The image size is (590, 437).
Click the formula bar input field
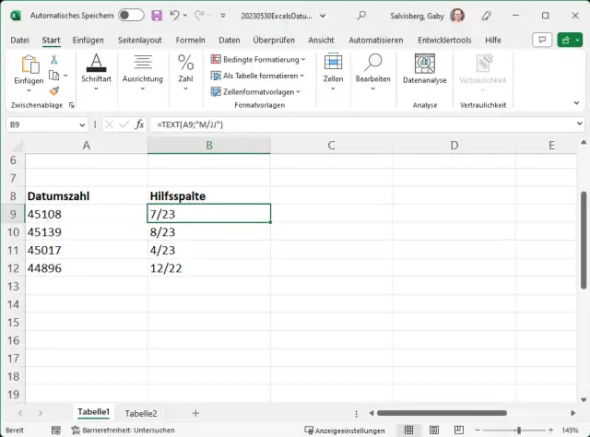pyautogui.click(x=369, y=124)
